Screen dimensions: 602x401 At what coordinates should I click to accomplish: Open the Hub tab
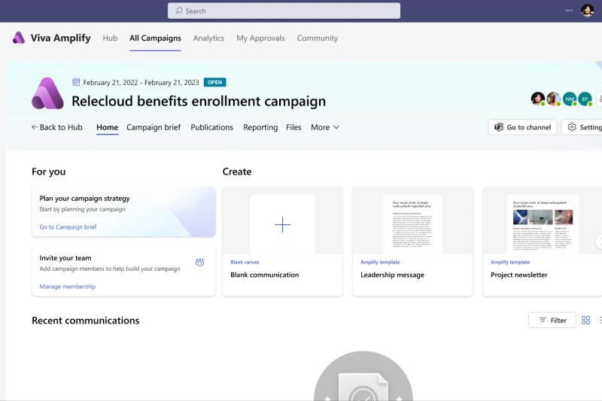(110, 38)
